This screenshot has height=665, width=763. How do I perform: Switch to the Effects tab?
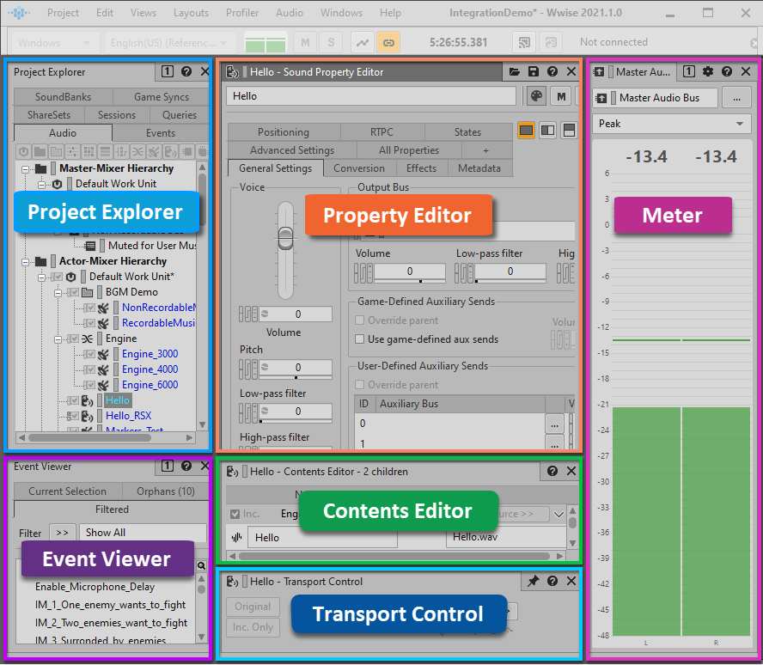coord(421,168)
